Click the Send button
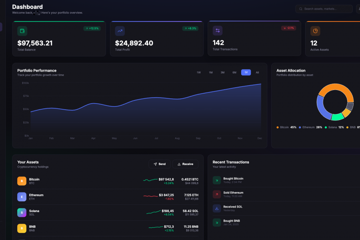 pyautogui.click(x=160, y=164)
